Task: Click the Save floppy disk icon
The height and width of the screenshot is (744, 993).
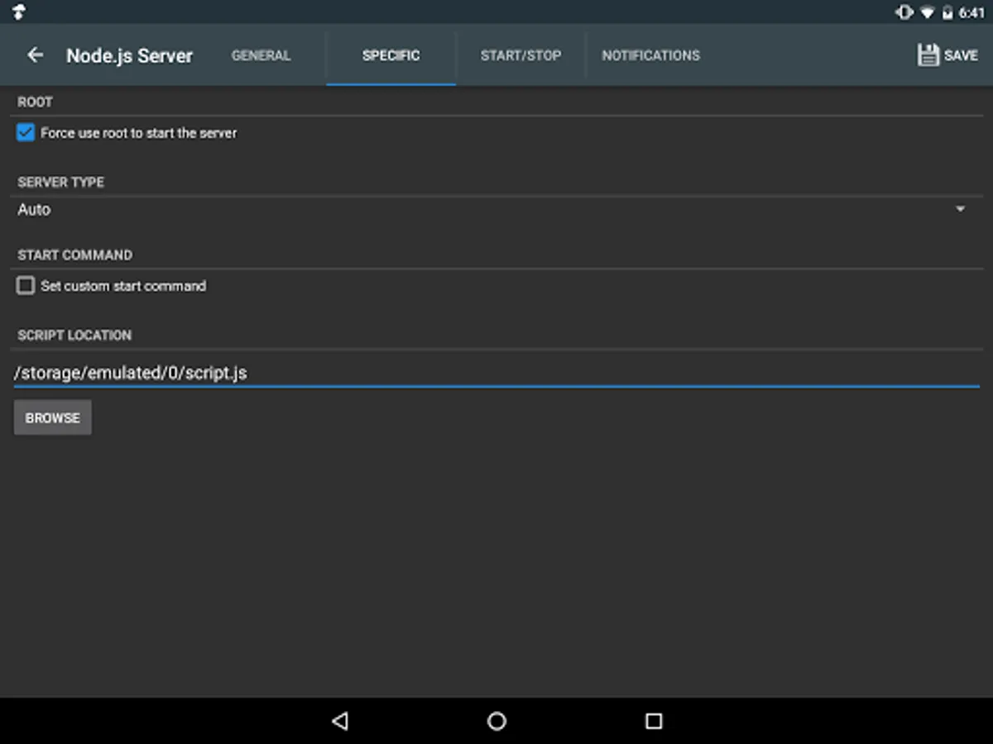Action: (928, 55)
